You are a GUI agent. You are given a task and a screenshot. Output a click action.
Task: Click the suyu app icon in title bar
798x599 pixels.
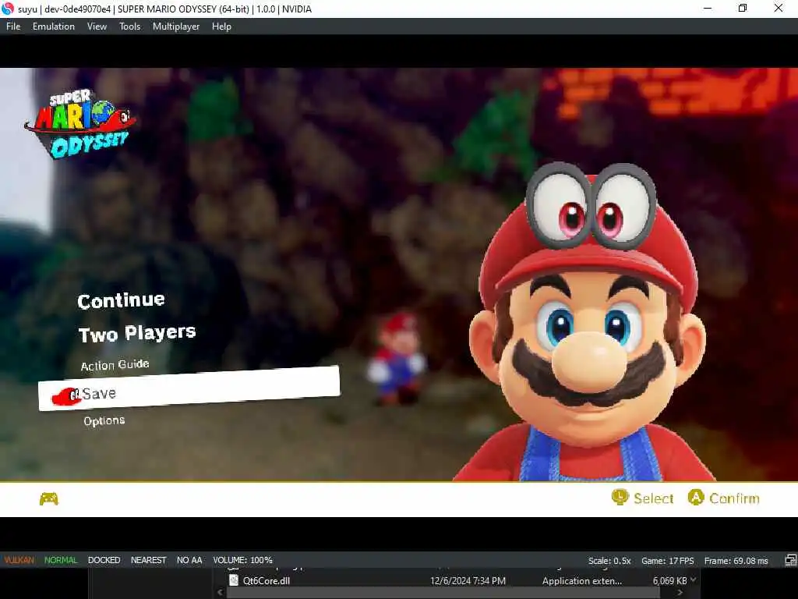click(8, 9)
